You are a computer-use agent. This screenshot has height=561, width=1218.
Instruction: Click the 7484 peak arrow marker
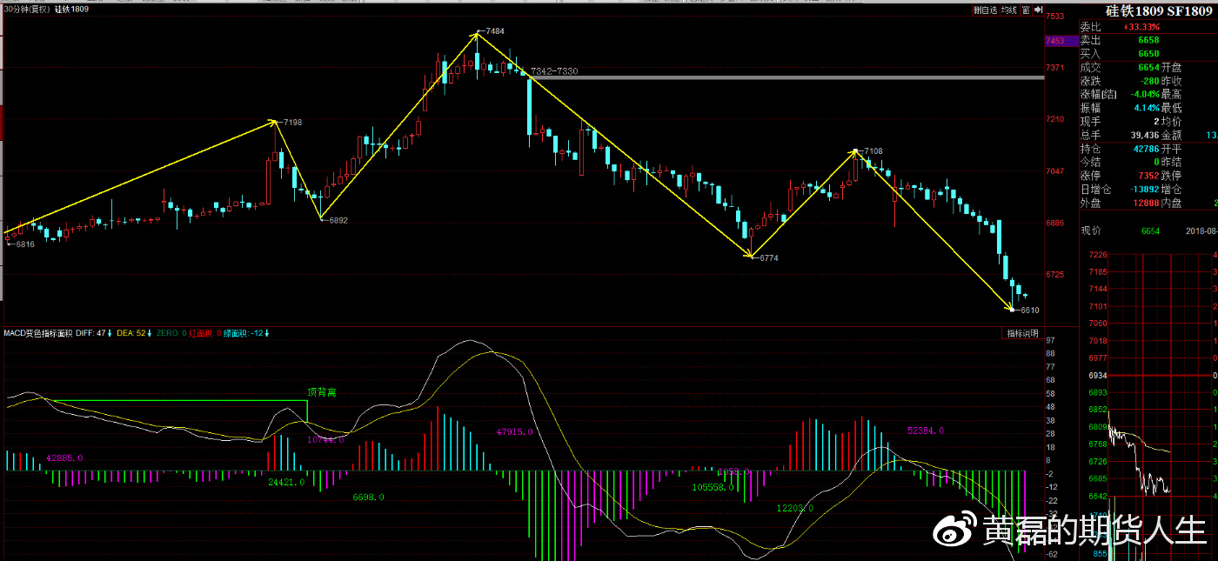point(478,33)
